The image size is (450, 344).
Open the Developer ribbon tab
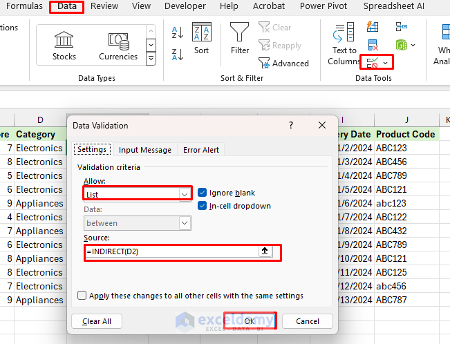click(185, 6)
